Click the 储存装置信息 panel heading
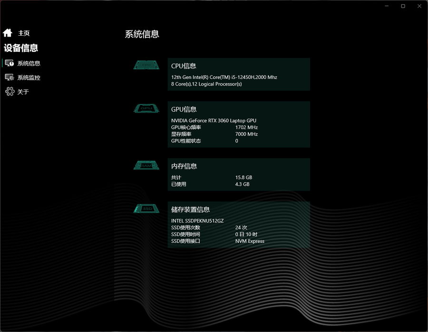The image size is (428, 332). pos(190,209)
